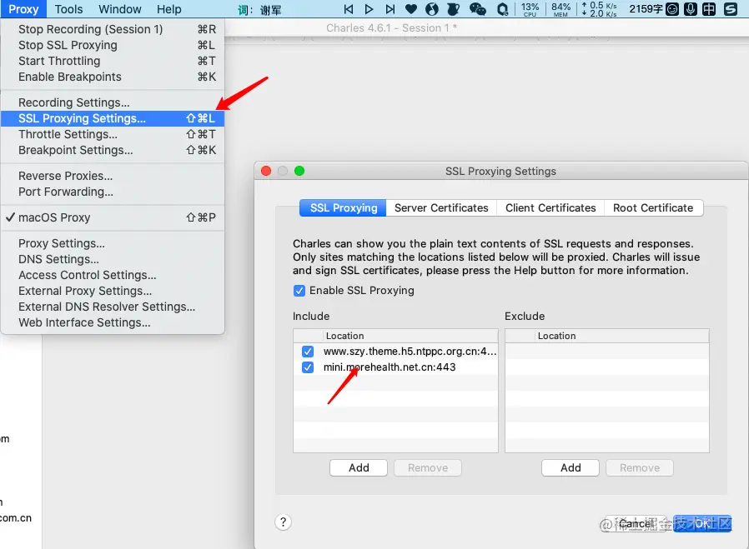Toggle checkbox for mini.morehealth.net.cn:443 entry
The width and height of the screenshot is (749, 549).
tap(308, 367)
